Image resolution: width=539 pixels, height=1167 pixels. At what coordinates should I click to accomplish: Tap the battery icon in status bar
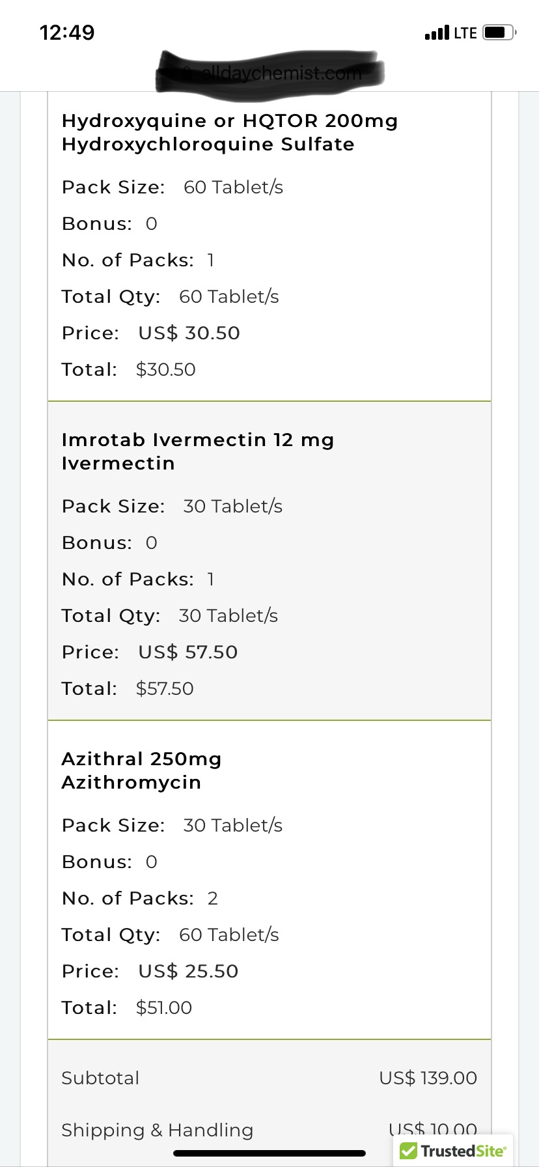click(499, 33)
